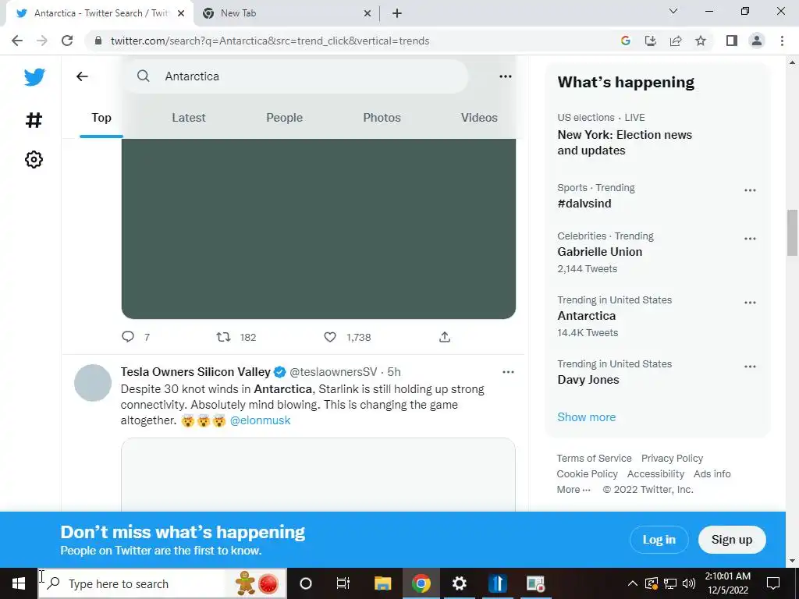Open Antarctica trend with 14.4K Tweets
Screen dimensions: 799x599
[587, 316]
